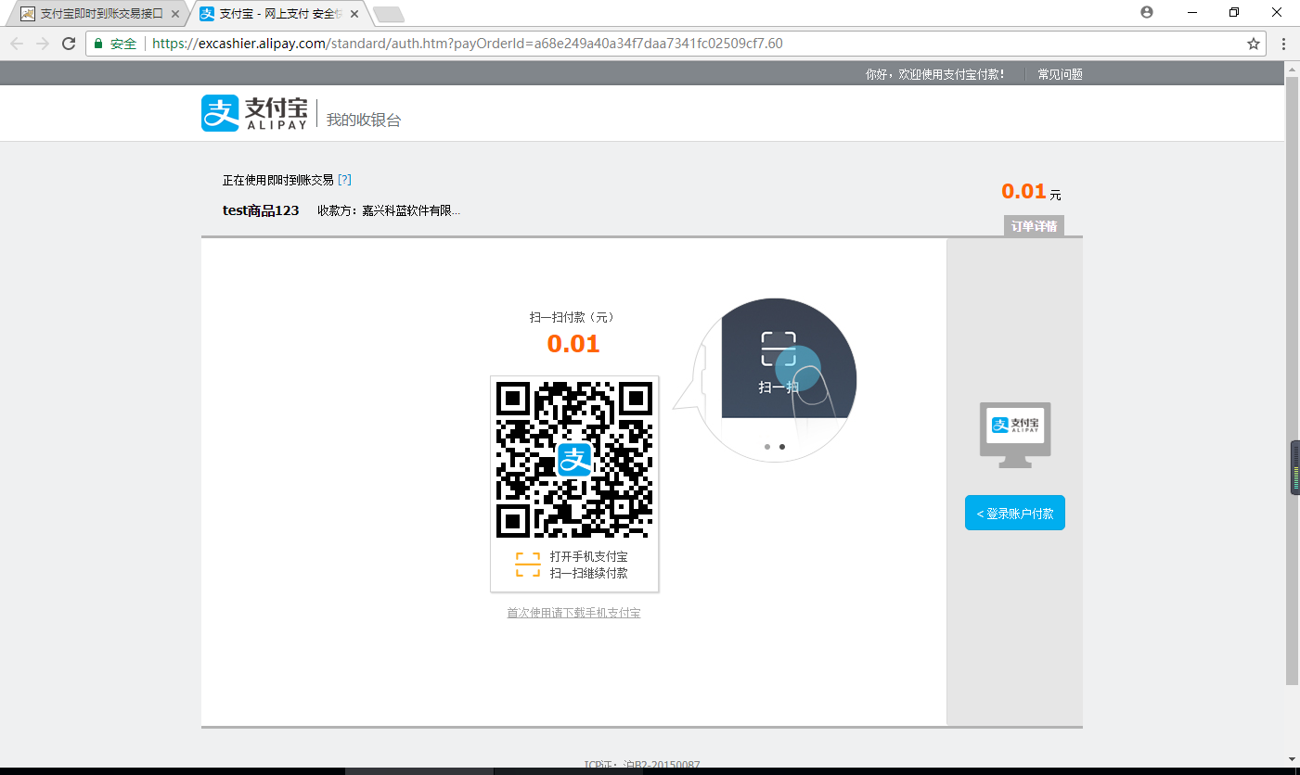The height and width of the screenshot is (775, 1300).
Task: Click the 登录账户付款 button
Action: (x=1015, y=514)
